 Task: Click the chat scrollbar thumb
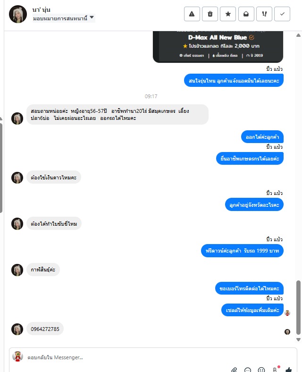point(298,307)
